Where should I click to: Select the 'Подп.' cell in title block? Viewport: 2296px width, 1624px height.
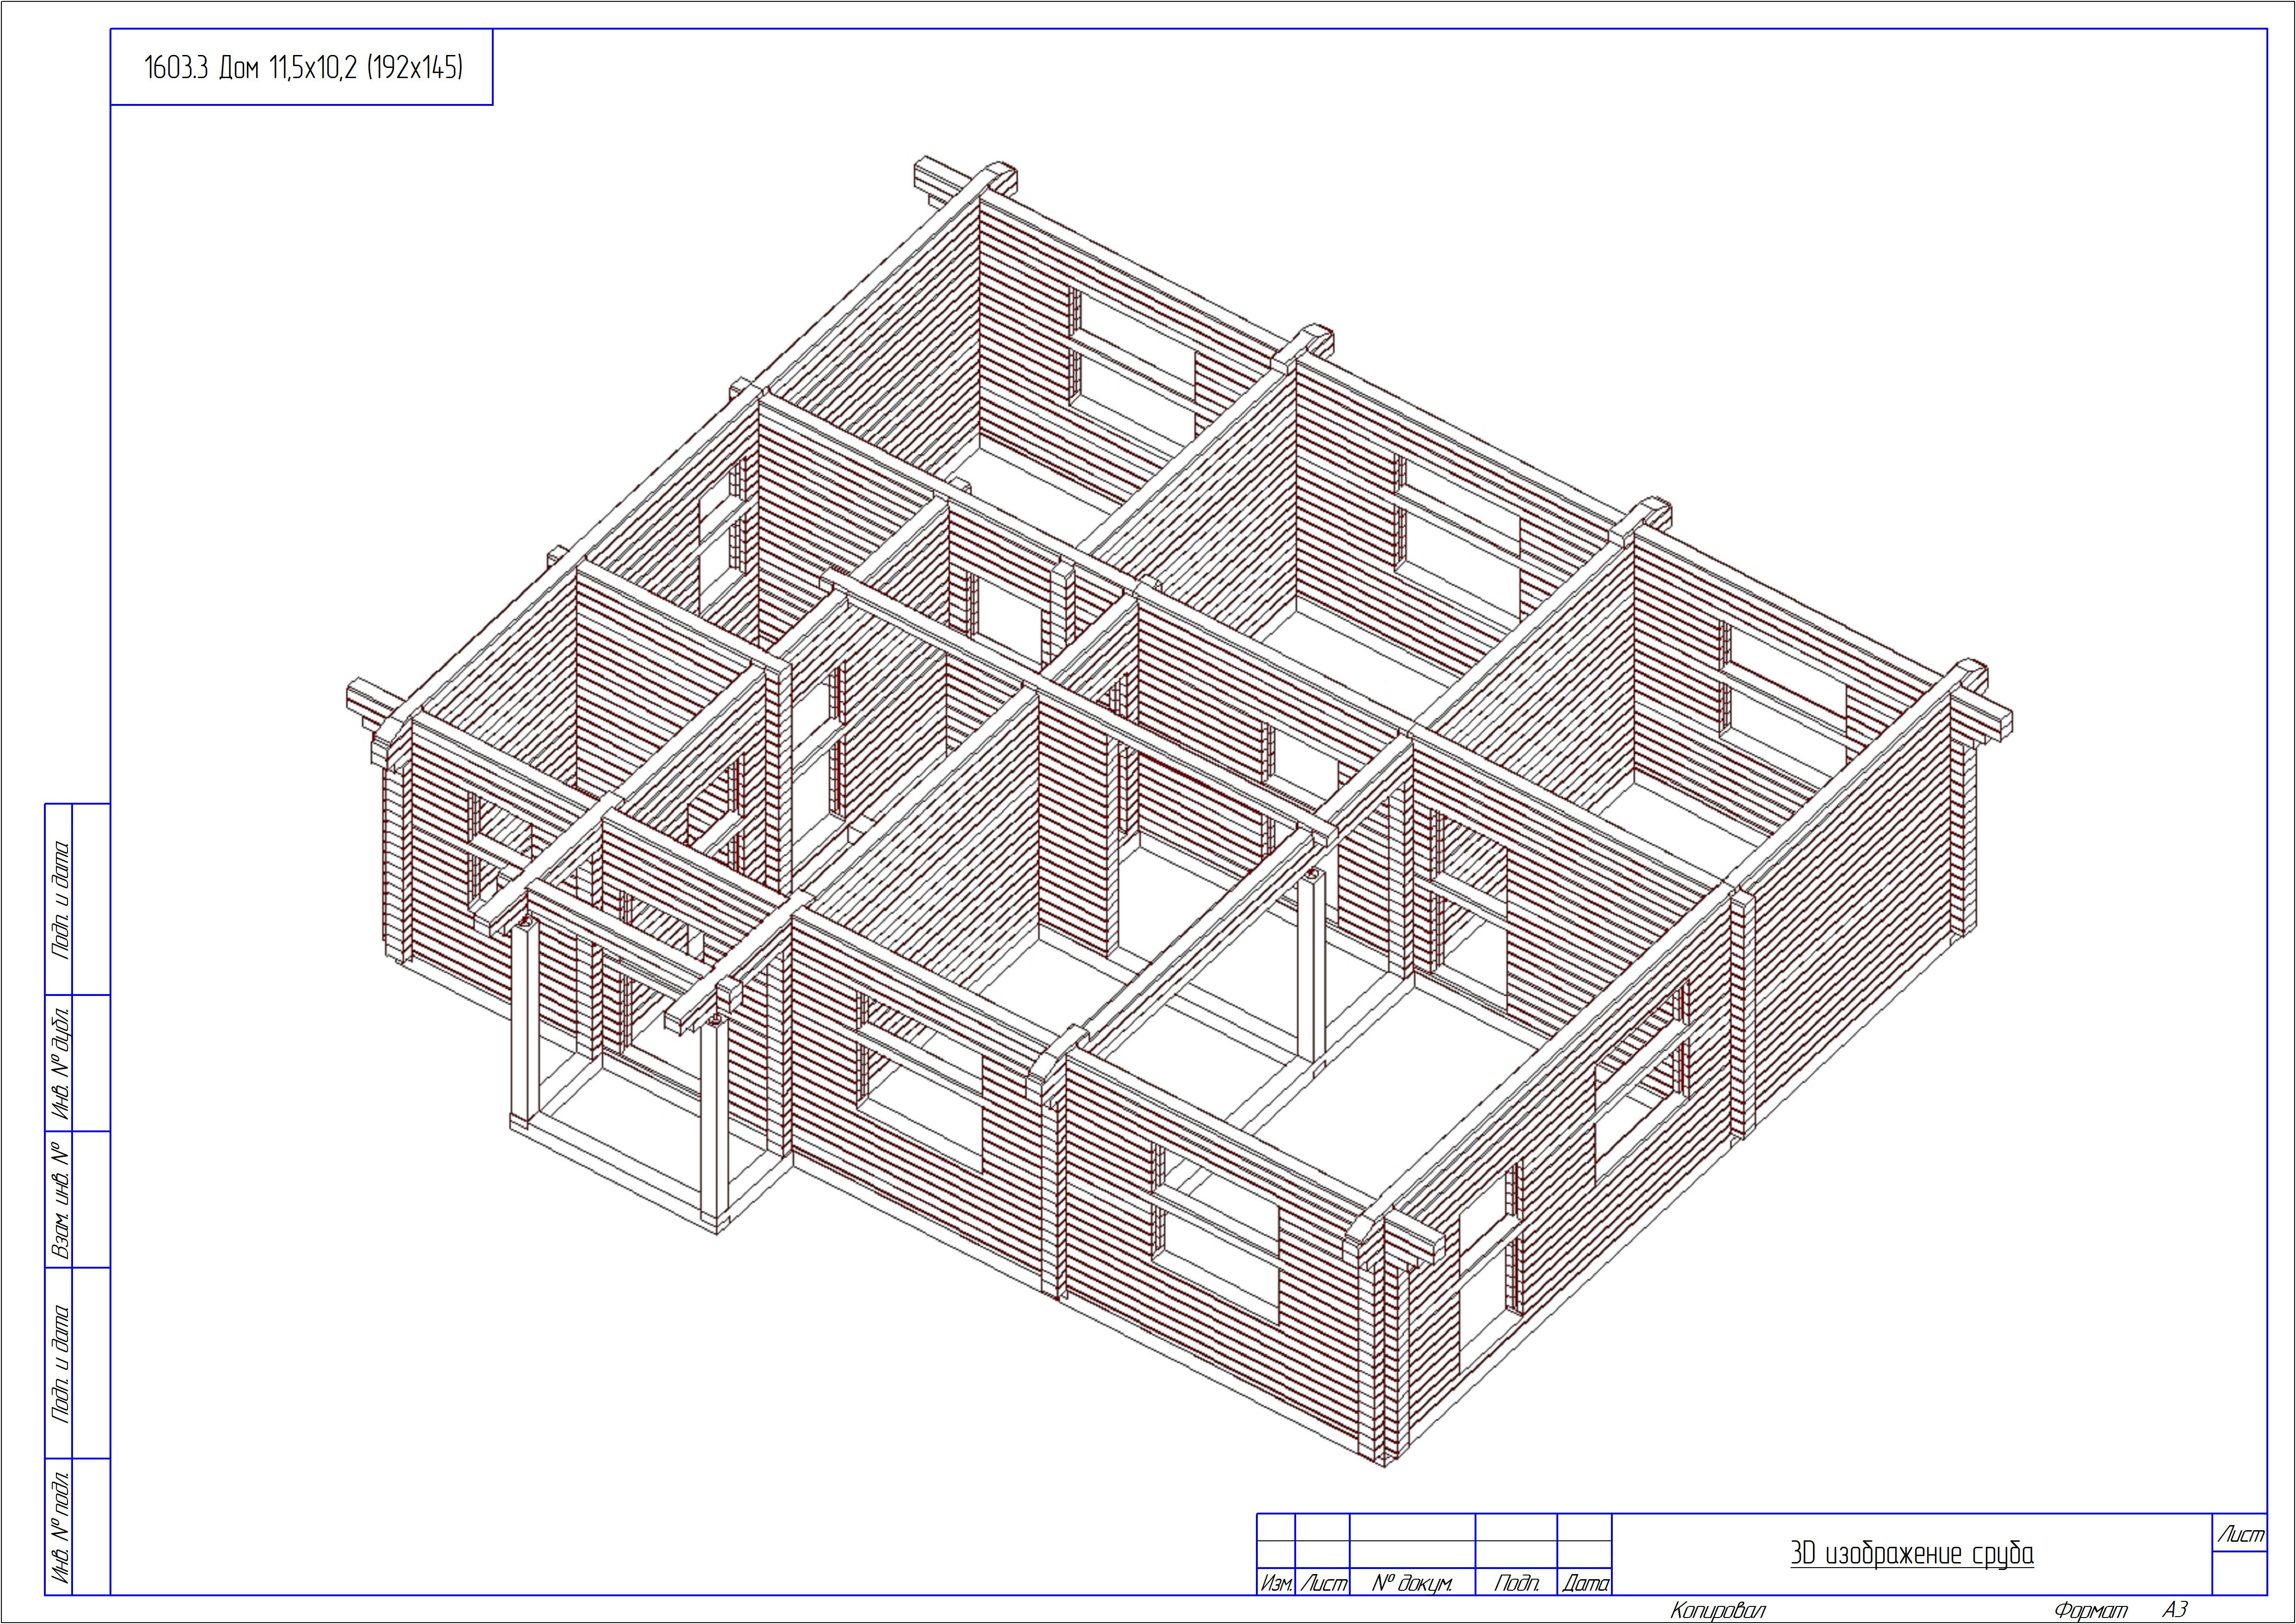pos(1516,1583)
